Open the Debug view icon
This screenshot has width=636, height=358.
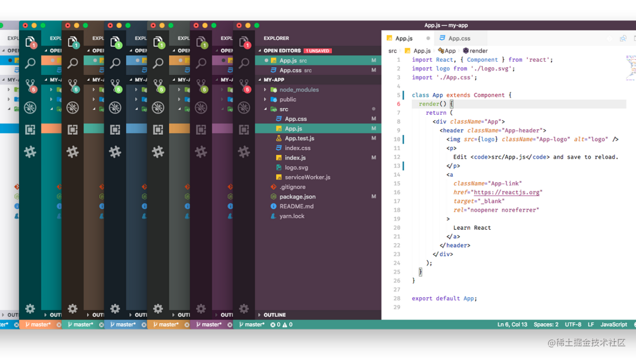tap(244, 107)
